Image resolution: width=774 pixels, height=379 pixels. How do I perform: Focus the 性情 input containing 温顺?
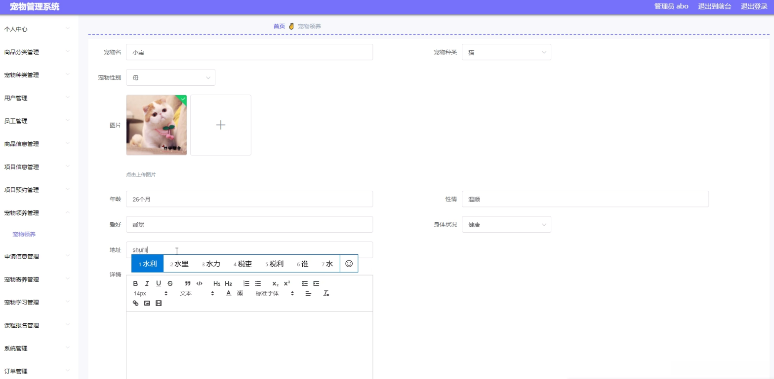585,199
